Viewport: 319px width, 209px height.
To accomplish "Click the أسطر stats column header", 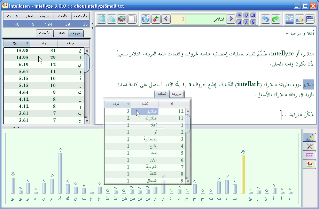I will (29, 16).
